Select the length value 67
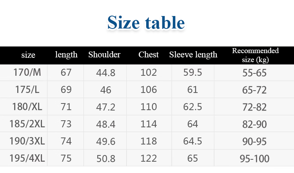 pos(66,73)
